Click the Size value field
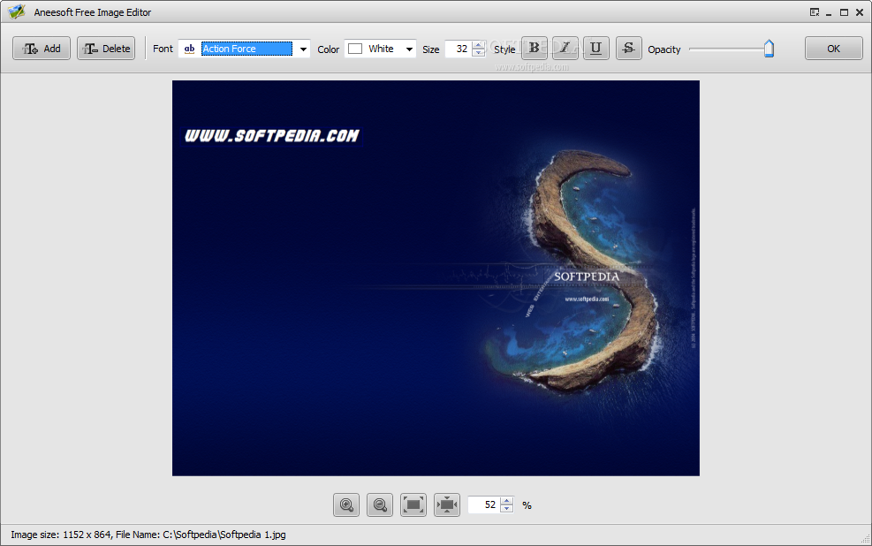Viewport: 872px width, 546px height. pyautogui.click(x=459, y=49)
